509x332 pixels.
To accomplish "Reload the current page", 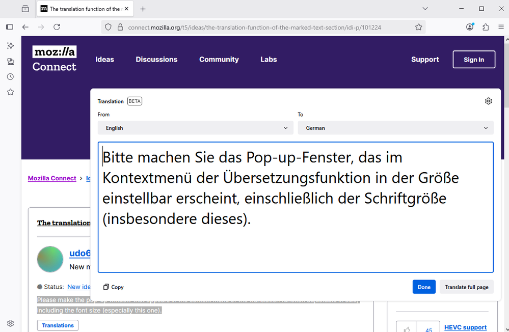I will pos(57,27).
